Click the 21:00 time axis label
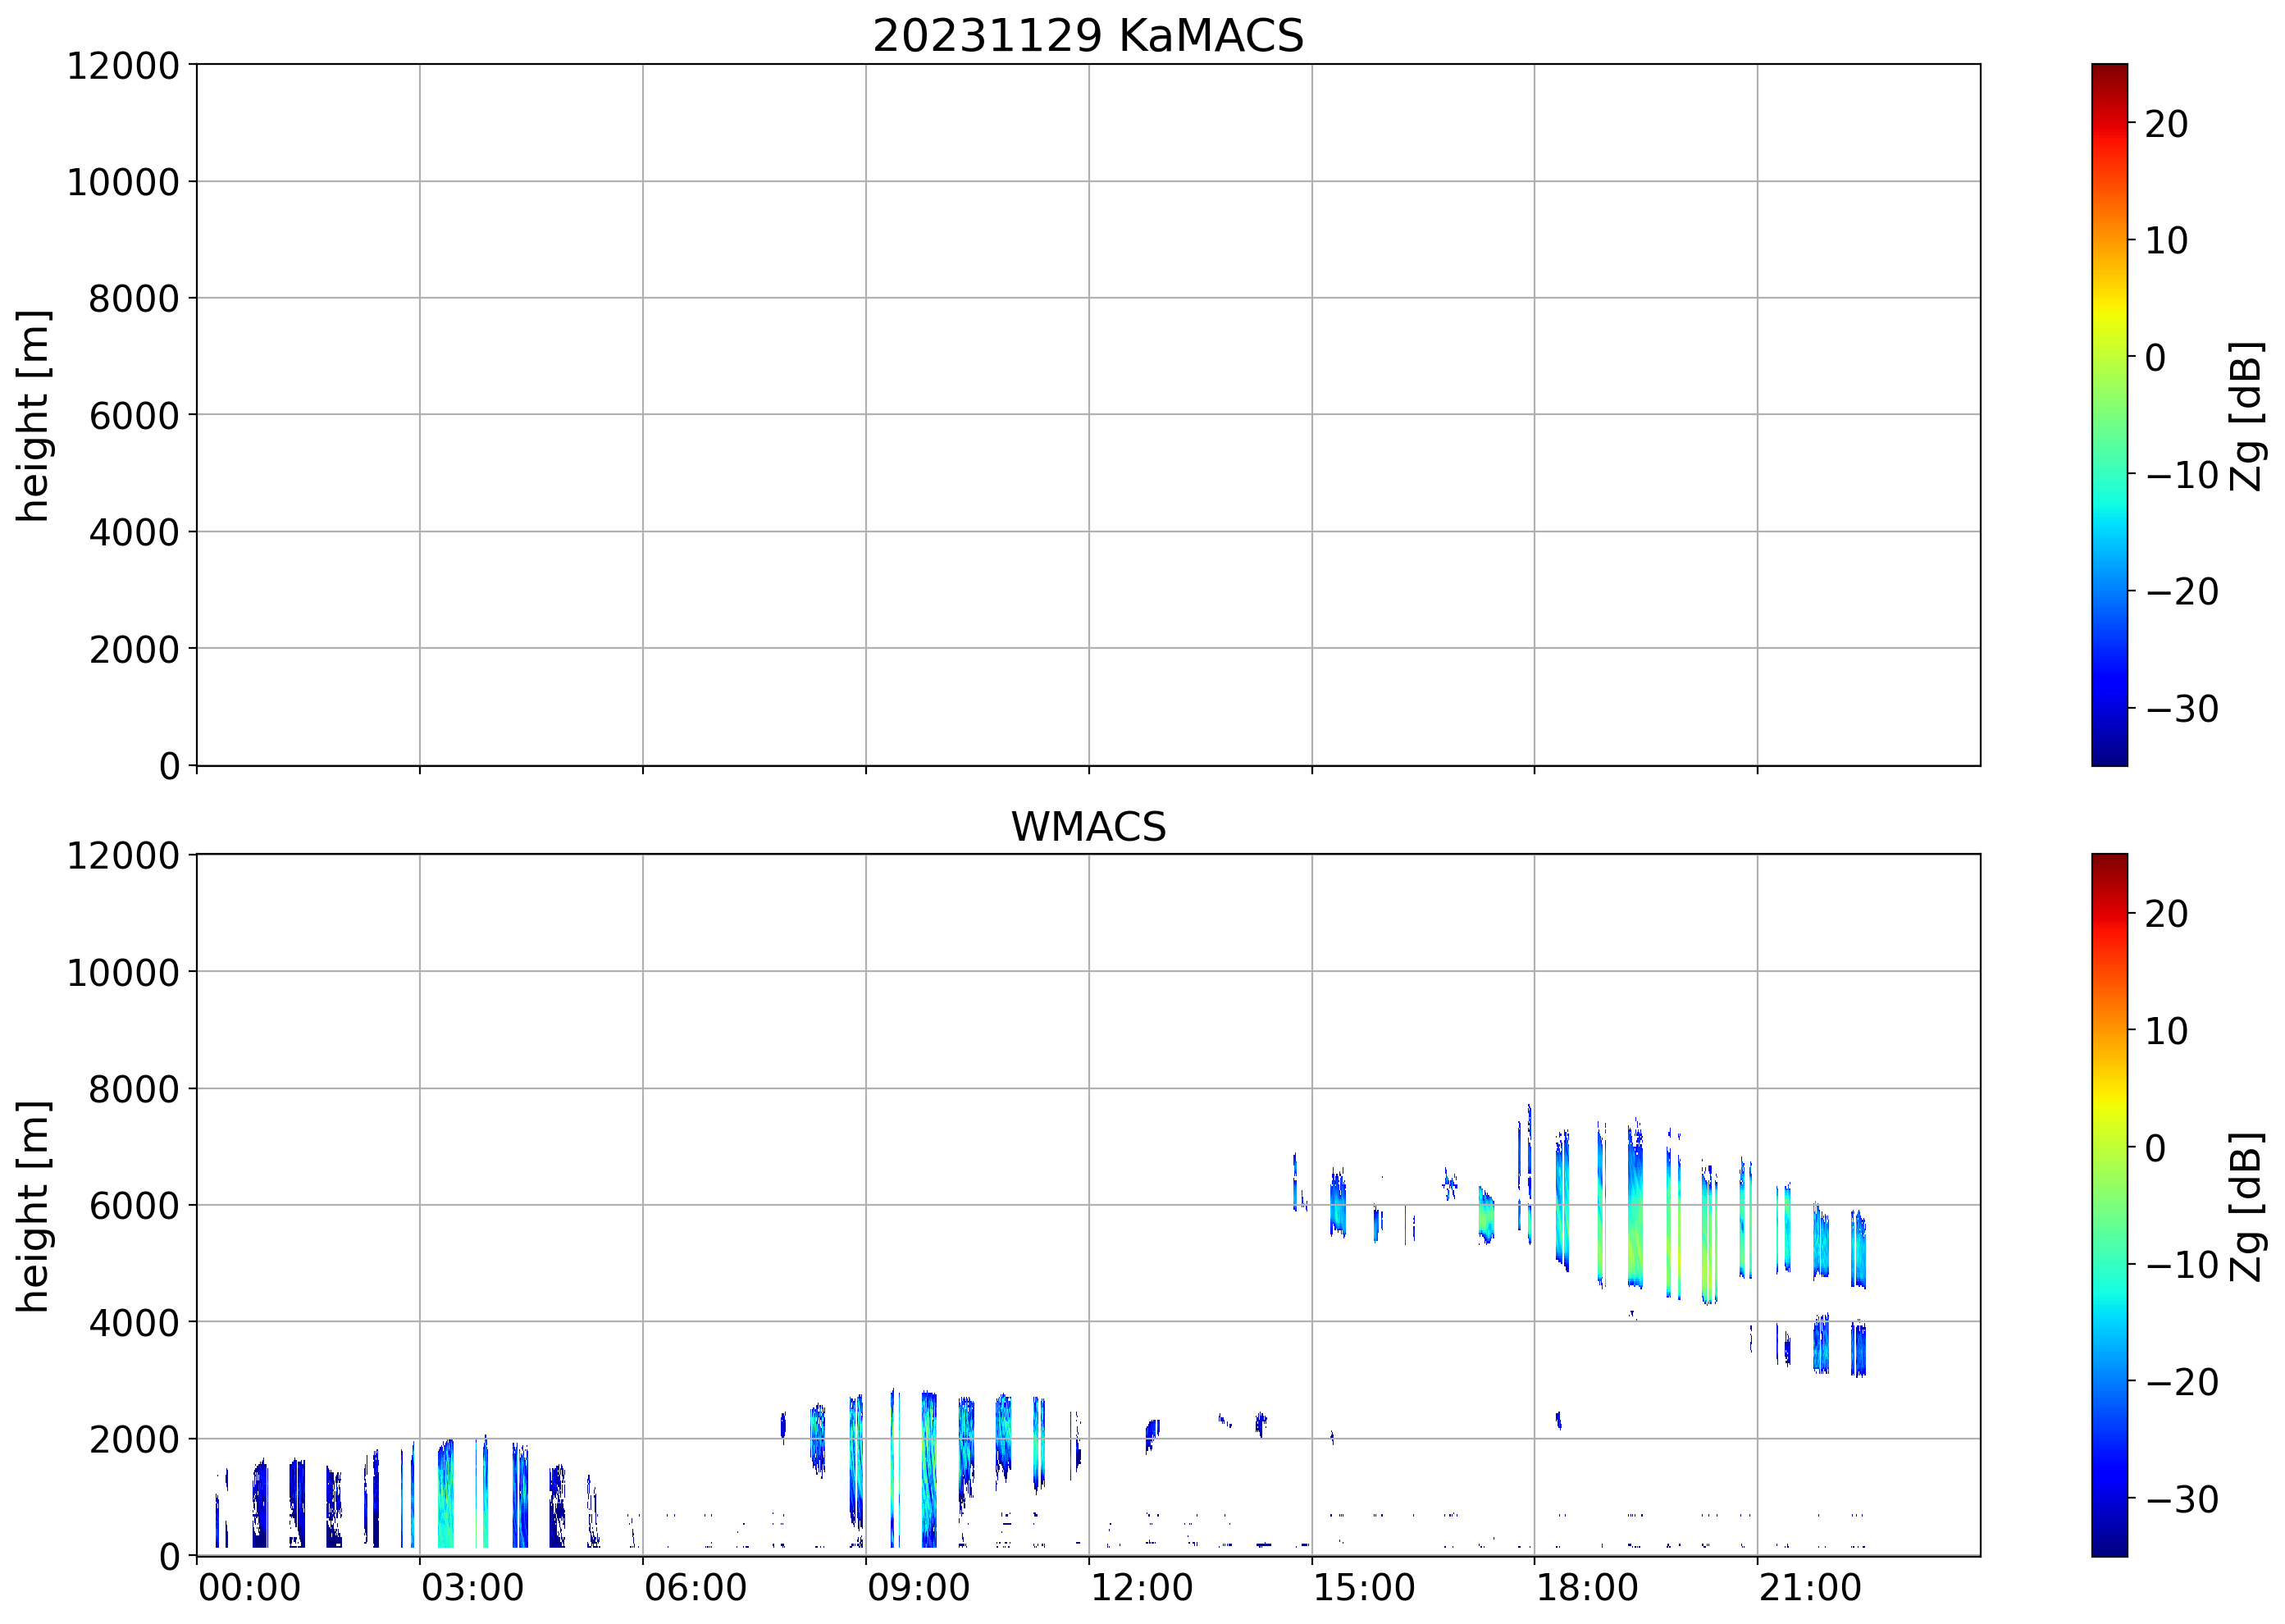The image size is (2285, 1624). coord(1810,1588)
